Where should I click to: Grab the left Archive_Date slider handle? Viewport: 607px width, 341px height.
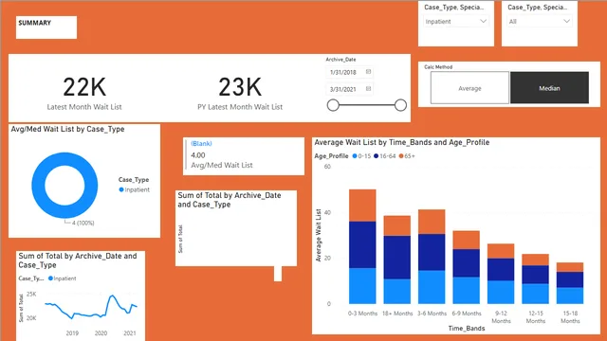tap(333, 105)
